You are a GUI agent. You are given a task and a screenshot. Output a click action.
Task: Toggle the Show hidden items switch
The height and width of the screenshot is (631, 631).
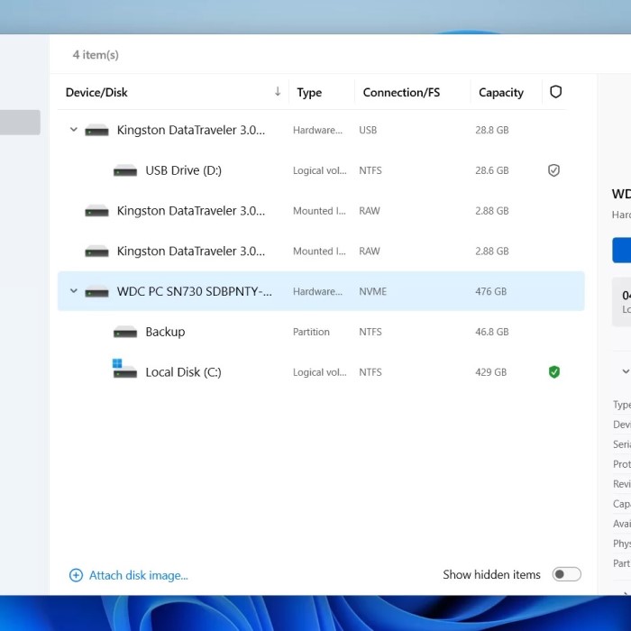coord(566,574)
